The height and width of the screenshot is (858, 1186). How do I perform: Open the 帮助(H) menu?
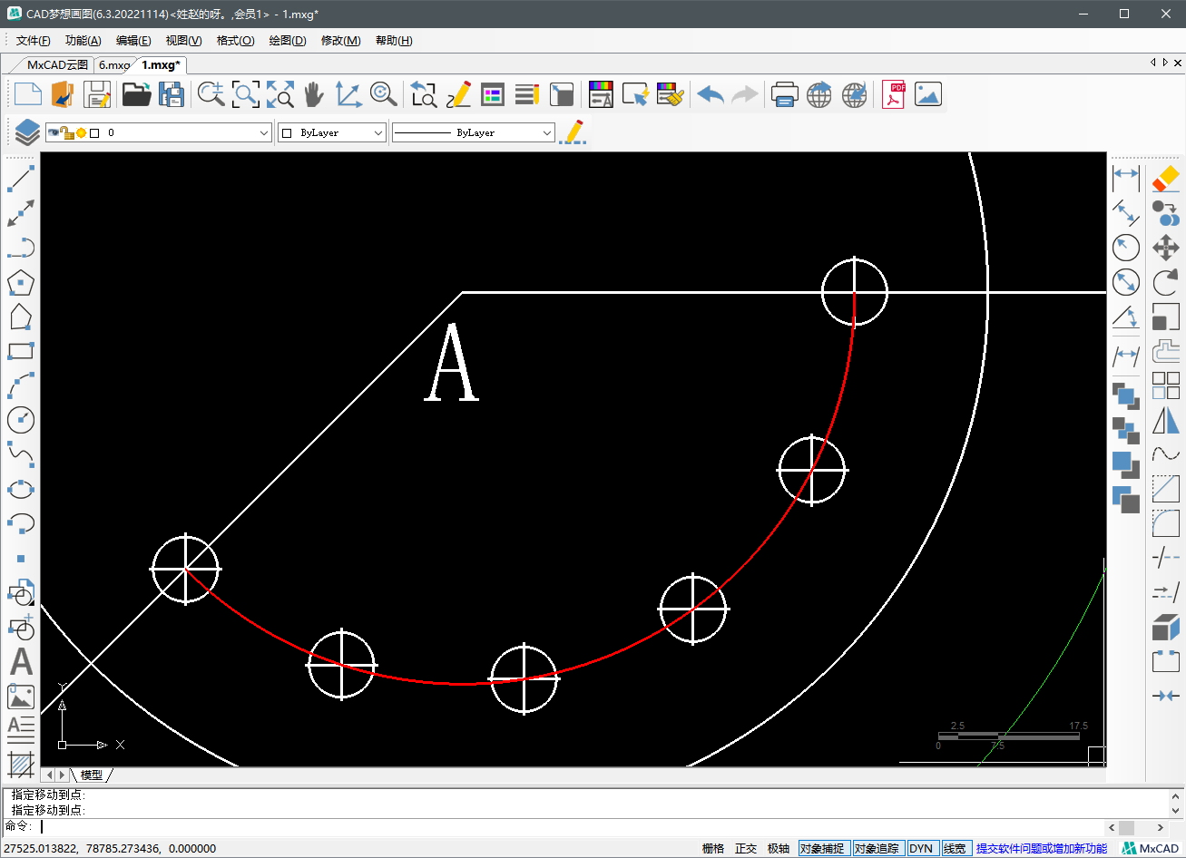point(394,41)
